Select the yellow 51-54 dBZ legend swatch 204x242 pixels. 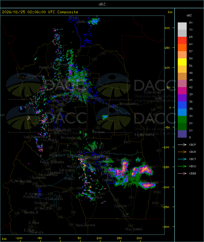[182, 62]
